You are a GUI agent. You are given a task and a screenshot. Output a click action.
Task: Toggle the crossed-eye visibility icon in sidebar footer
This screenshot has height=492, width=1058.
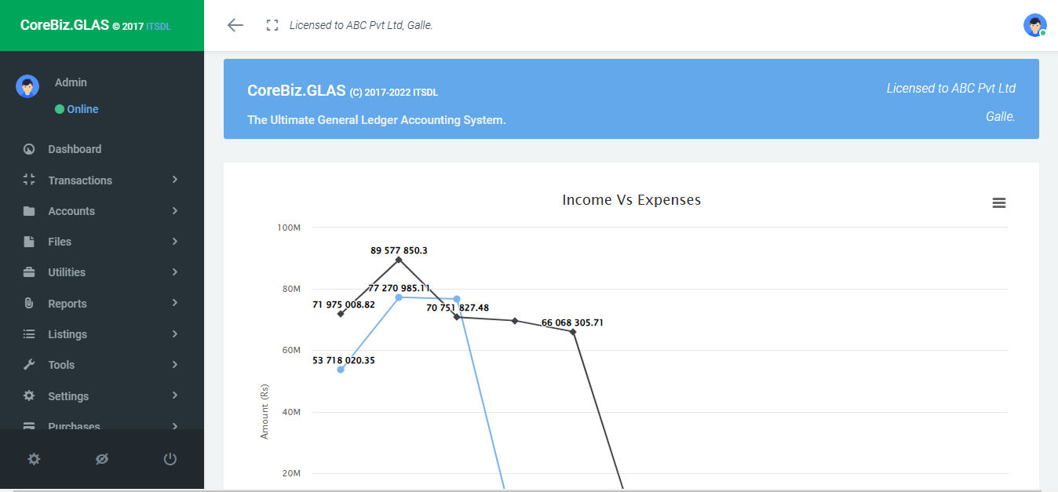102,459
